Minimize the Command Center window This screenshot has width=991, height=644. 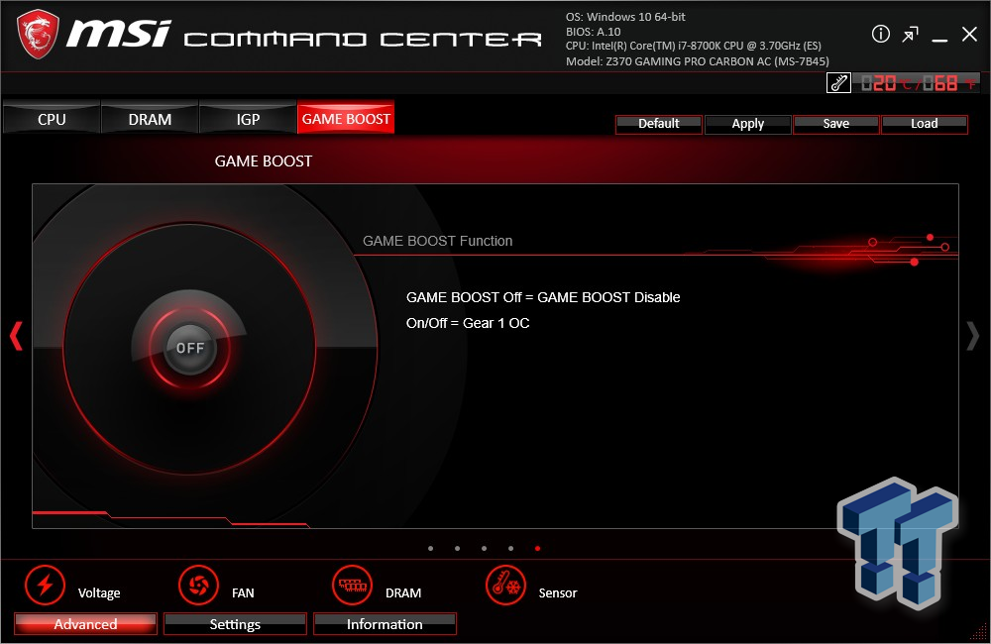(x=939, y=41)
